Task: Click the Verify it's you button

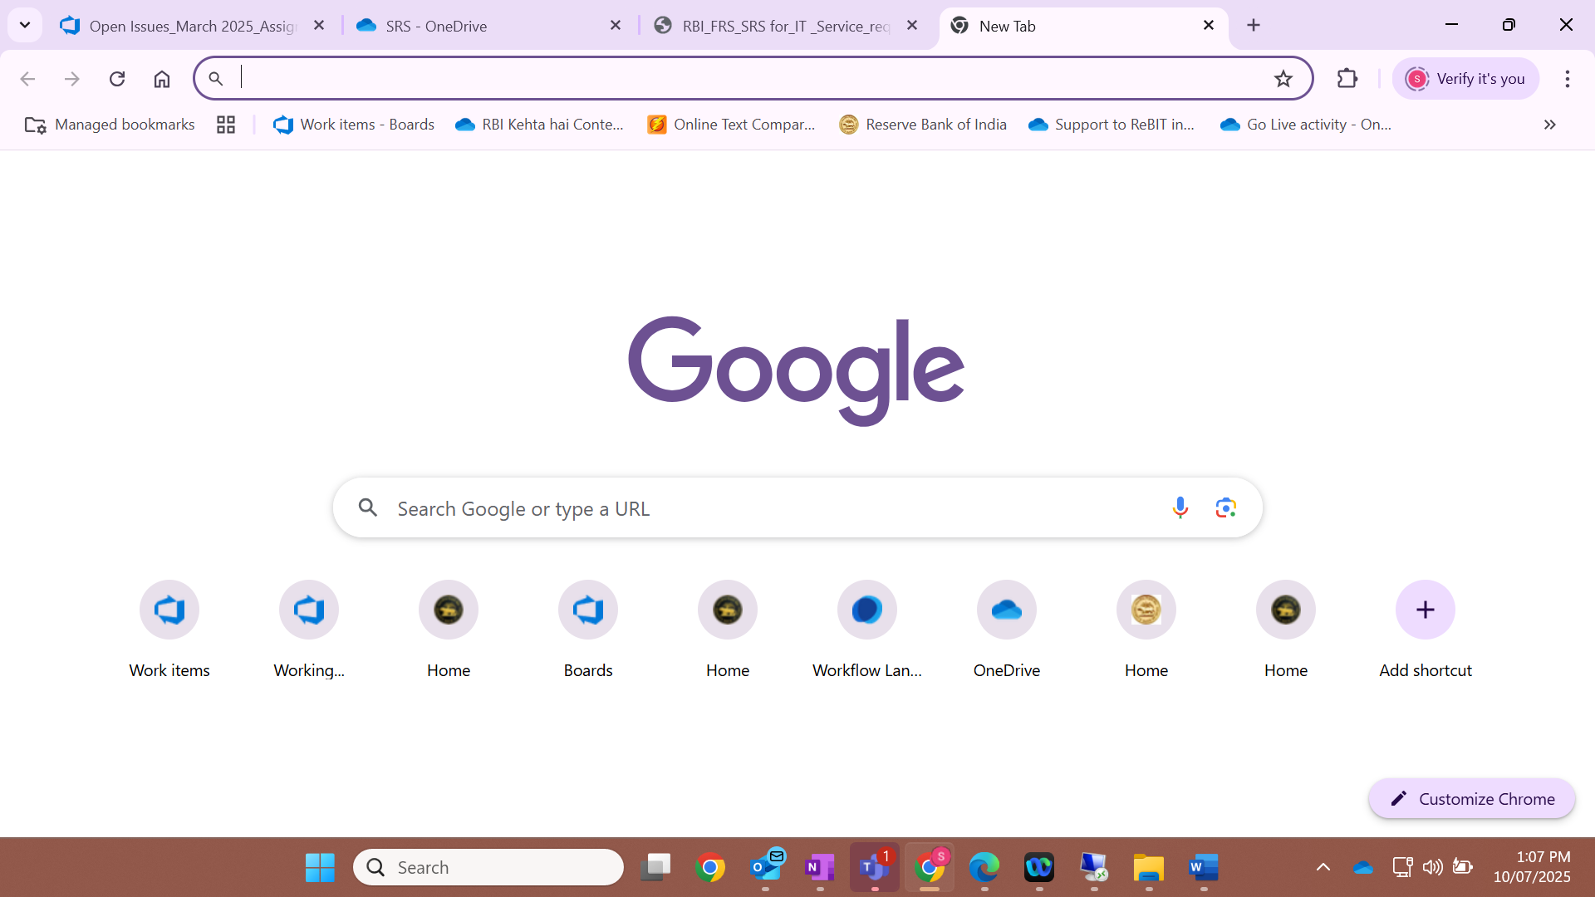Action: 1465,79
